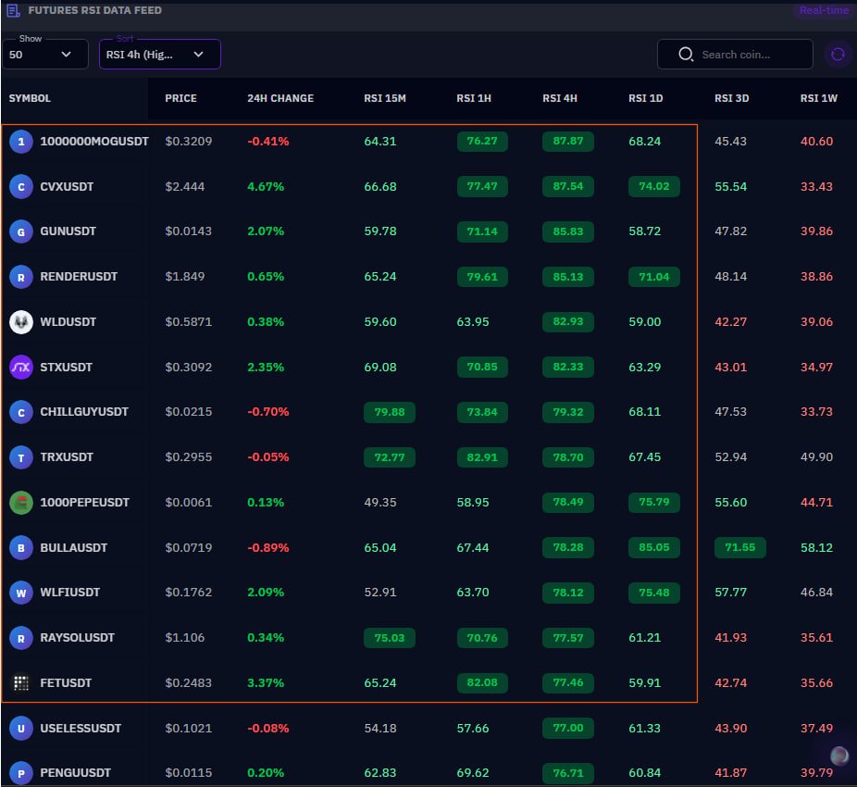Open the Sort dropdown showing RSI 4h
The width and height of the screenshot is (857, 787).
pyautogui.click(x=158, y=54)
